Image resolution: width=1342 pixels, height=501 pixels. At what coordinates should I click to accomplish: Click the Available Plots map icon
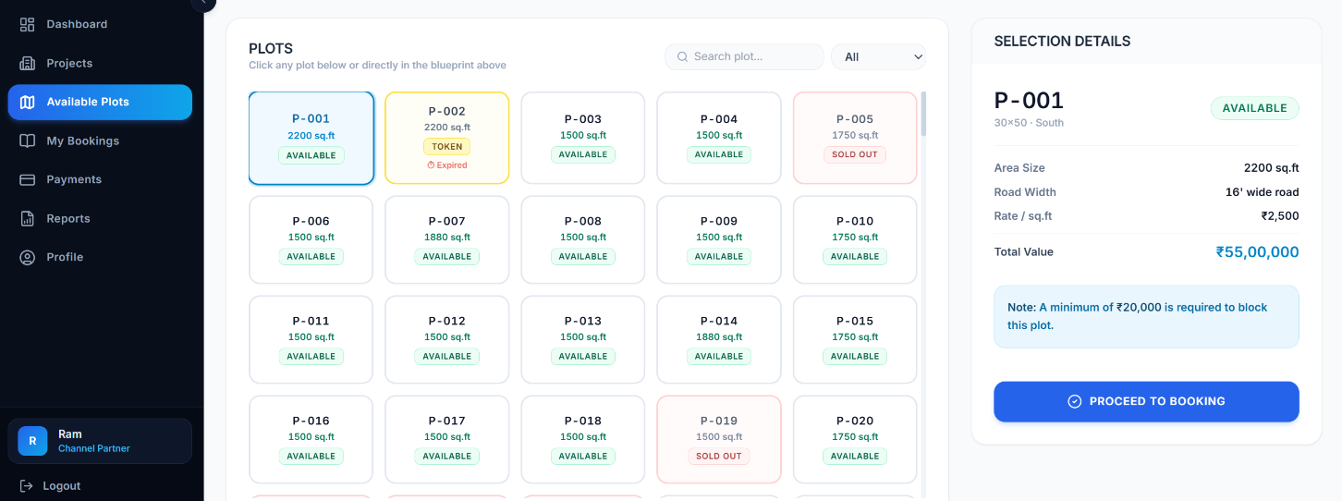click(28, 102)
